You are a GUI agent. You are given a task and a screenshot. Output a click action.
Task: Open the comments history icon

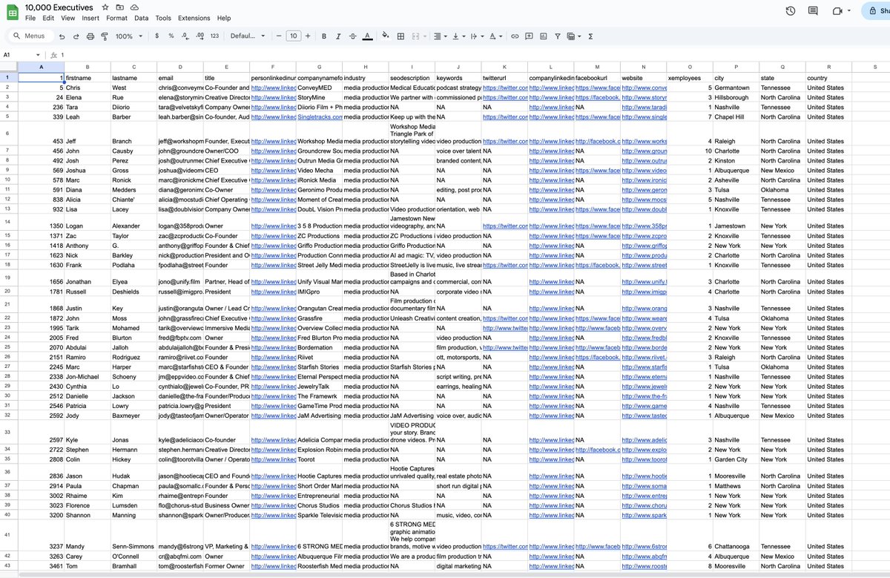(x=813, y=11)
